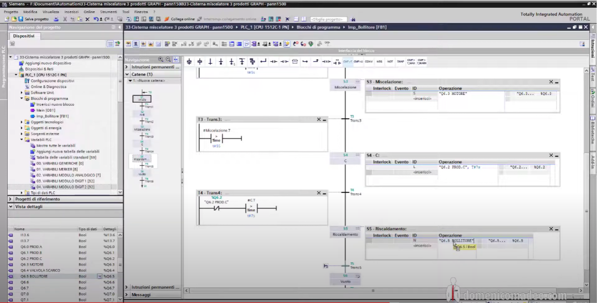The height and width of the screenshot is (303, 597).
Task: Open Configurazione dispositivi in project tree
Action: tap(52, 81)
